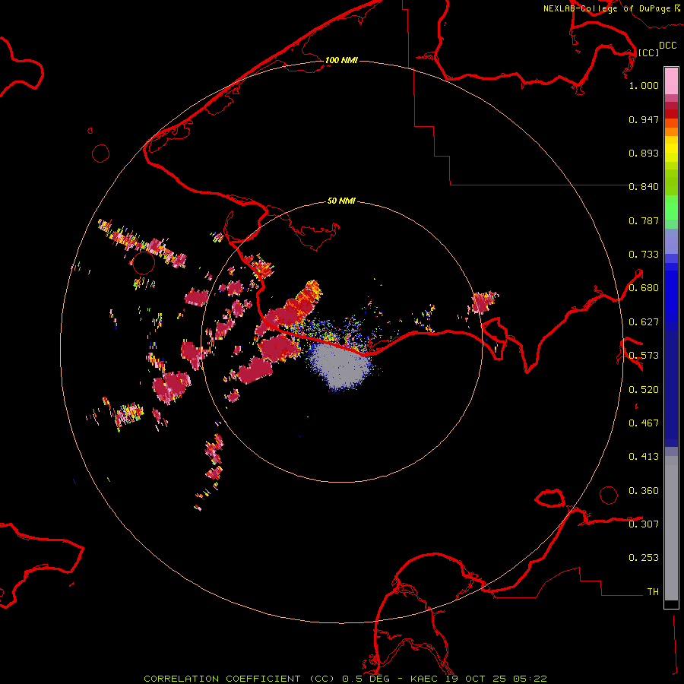
Task: Click the 0.253 color scale label
Action: click(644, 558)
